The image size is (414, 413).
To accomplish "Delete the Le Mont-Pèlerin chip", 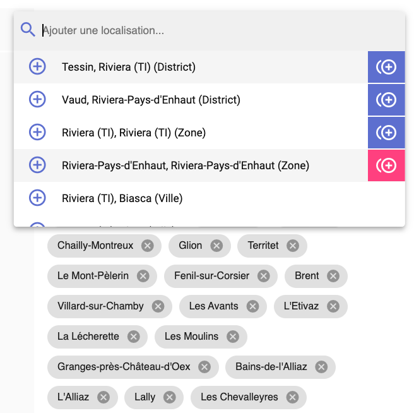I will pos(143,276).
